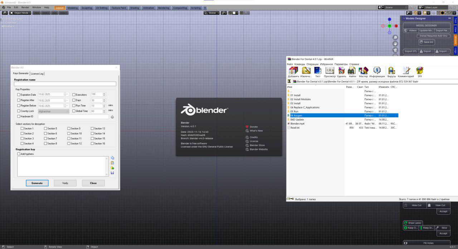Image resolution: width=458 pixels, height=249 pixels.
Task: Switch to the Sculpting workspace tab
Action: pos(87,8)
